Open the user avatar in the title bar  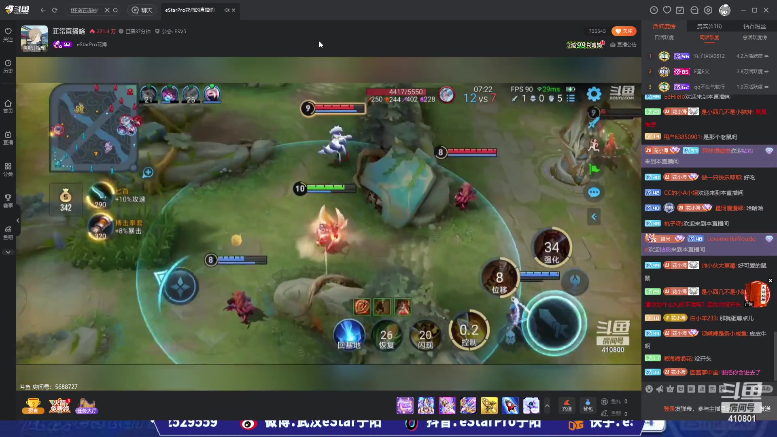point(725,10)
